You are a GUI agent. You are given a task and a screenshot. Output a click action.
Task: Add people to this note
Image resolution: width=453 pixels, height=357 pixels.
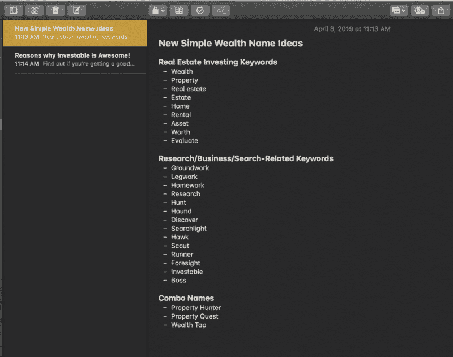[420, 11]
